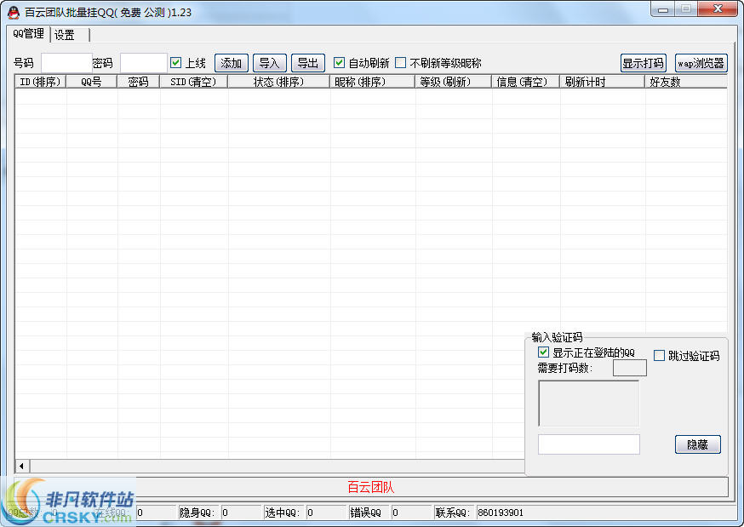Sort by 状态(排序) column header
The image size is (744, 527).
click(x=279, y=82)
